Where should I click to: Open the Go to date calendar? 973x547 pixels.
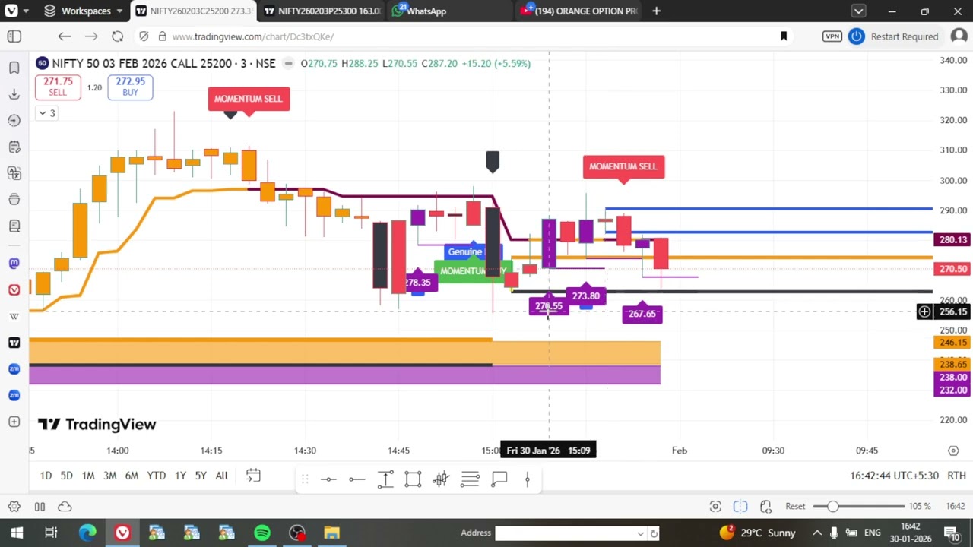[x=253, y=476]
